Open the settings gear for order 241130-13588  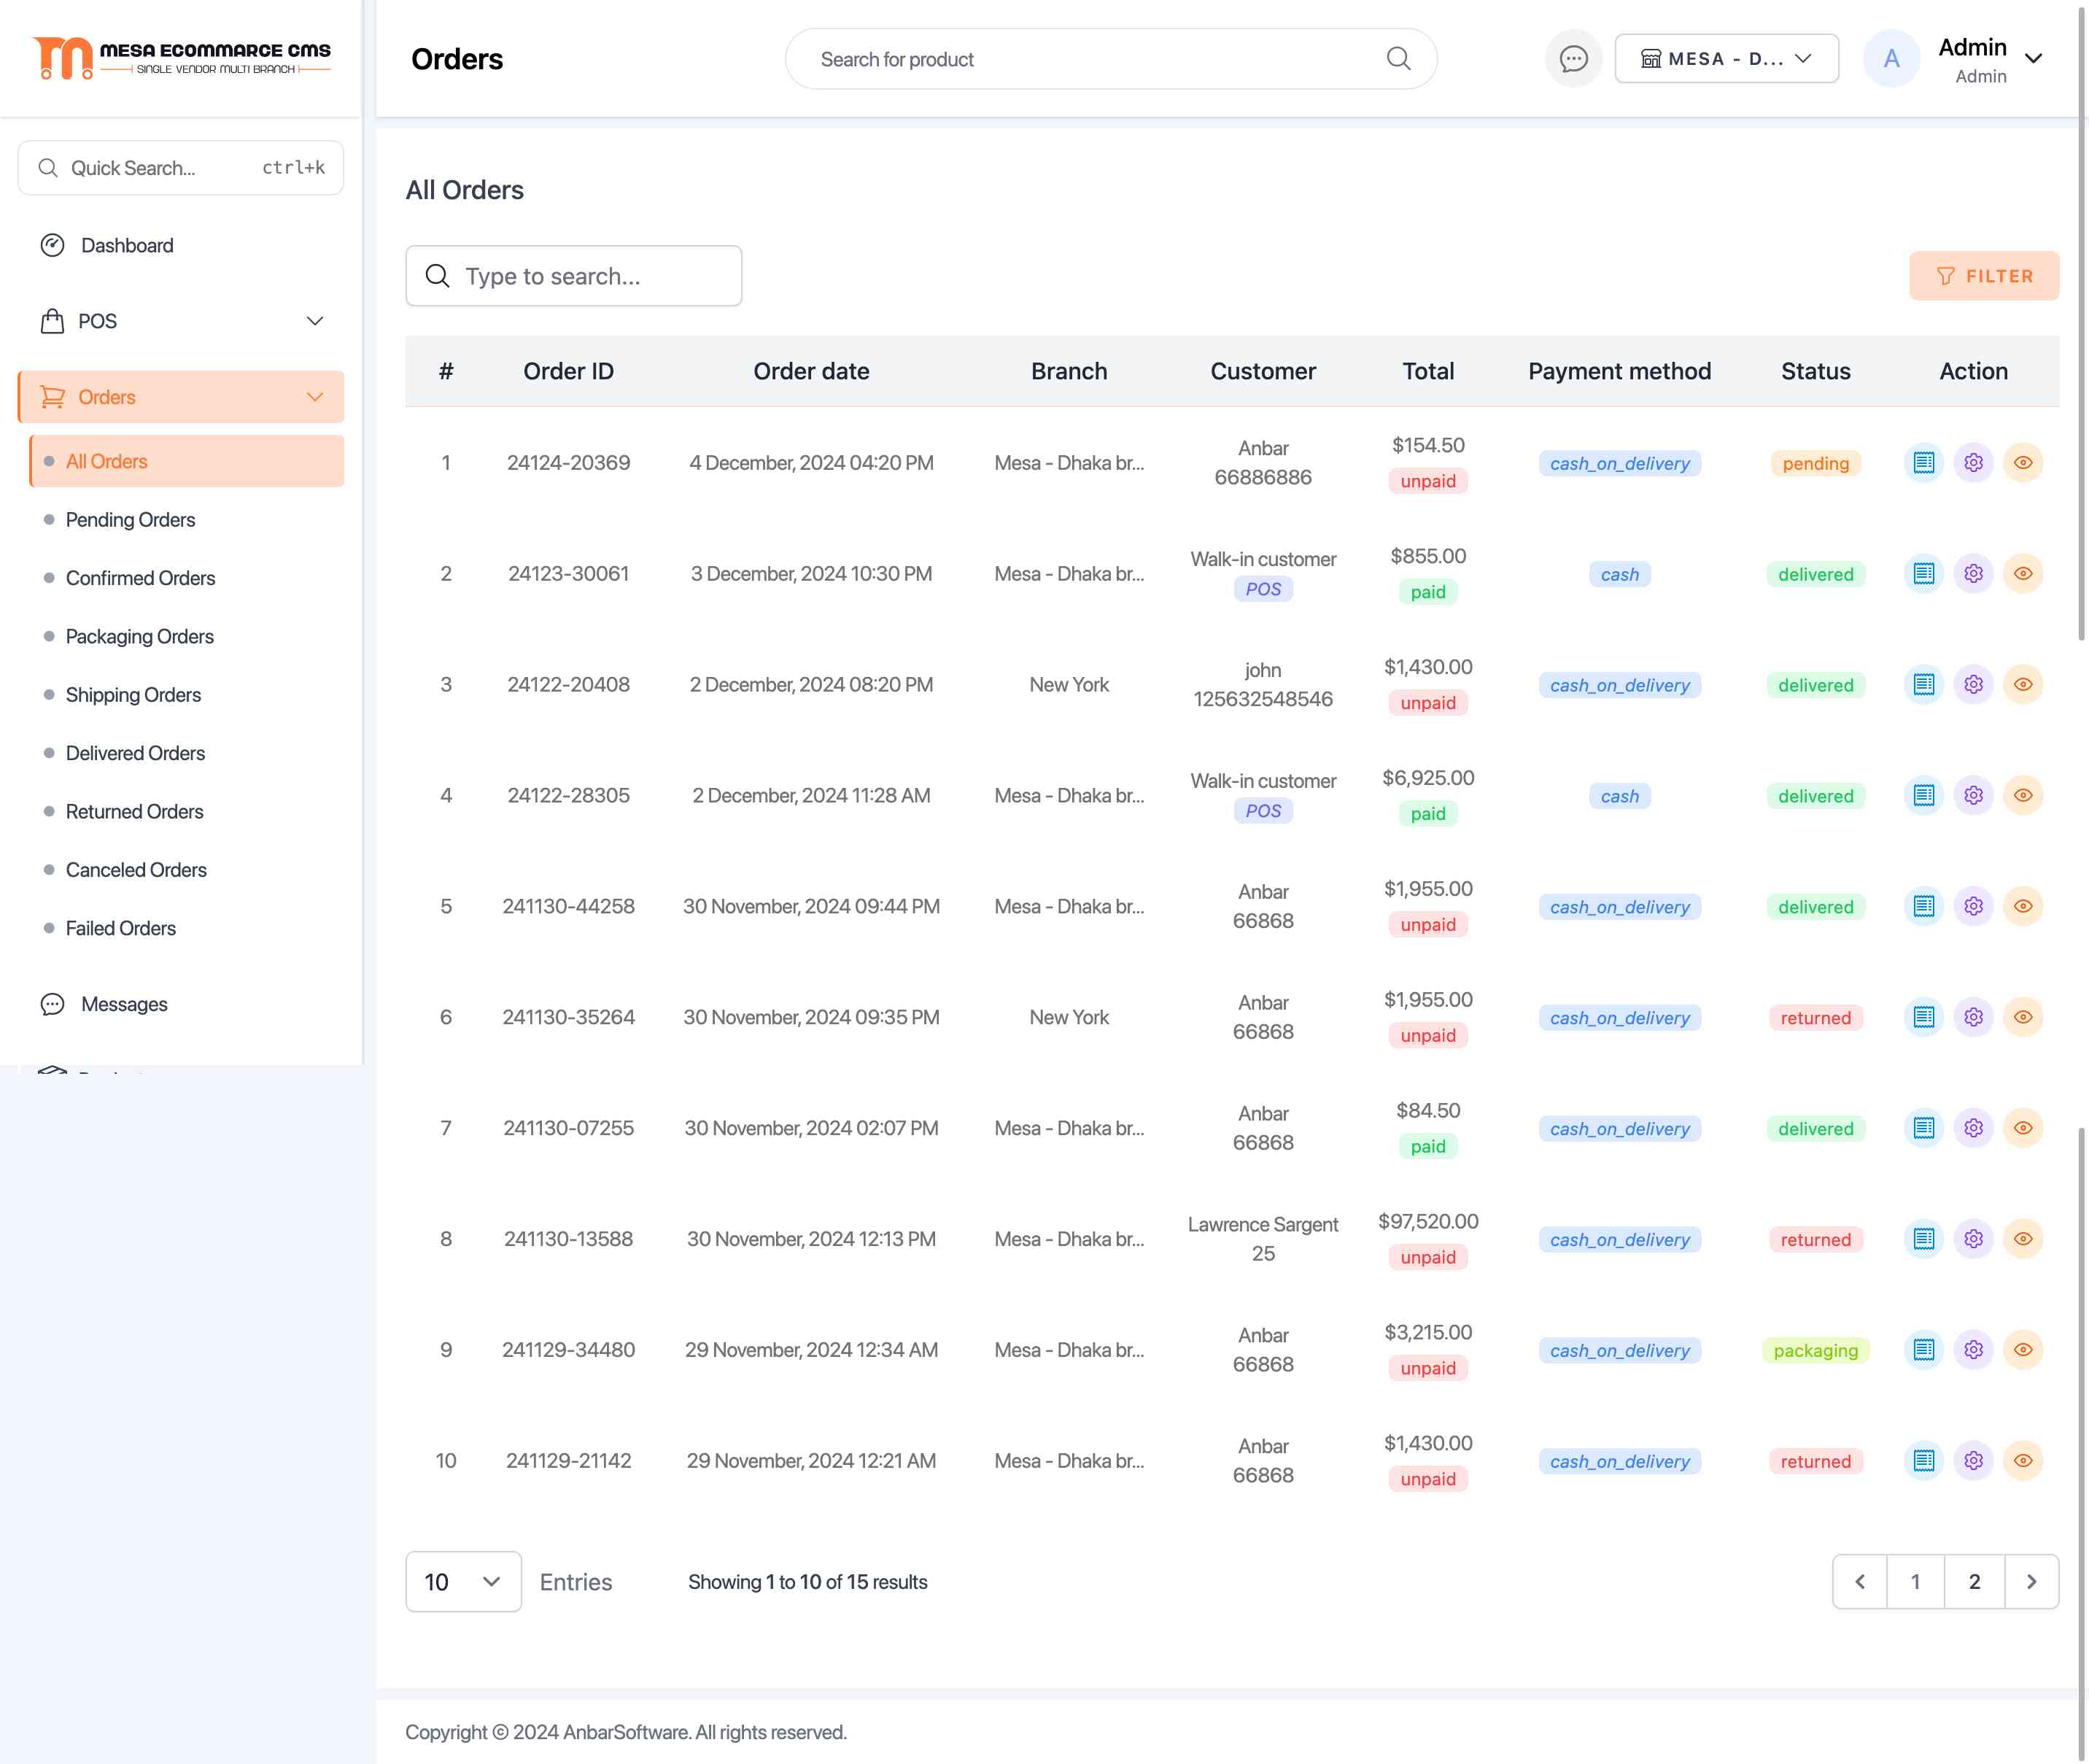point(1973,1240)
